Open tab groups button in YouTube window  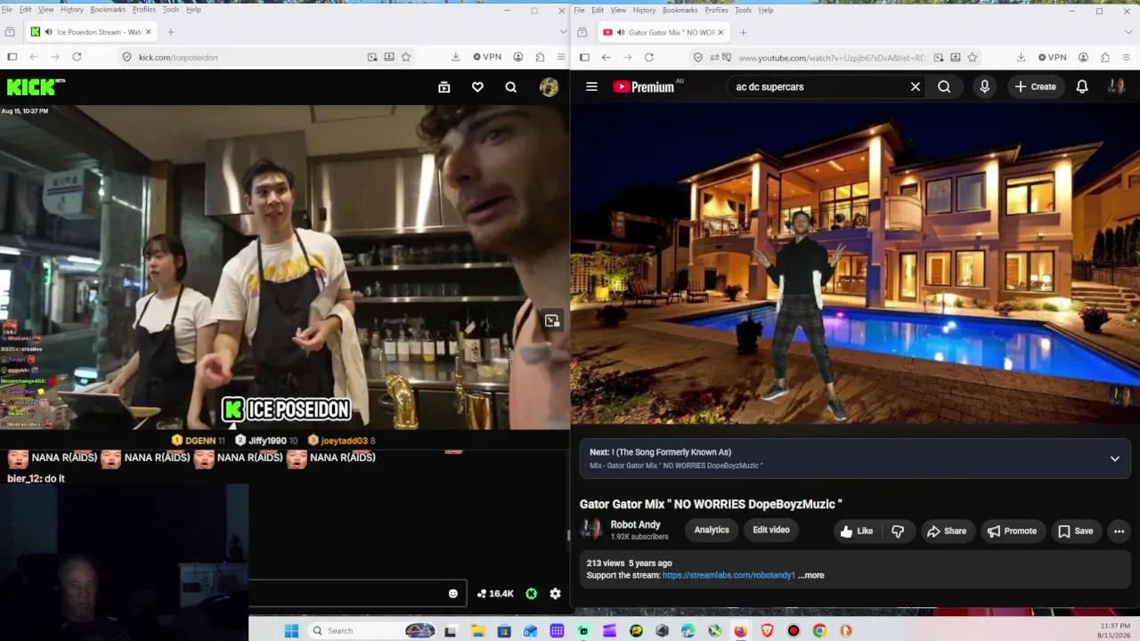click(582, 32)
